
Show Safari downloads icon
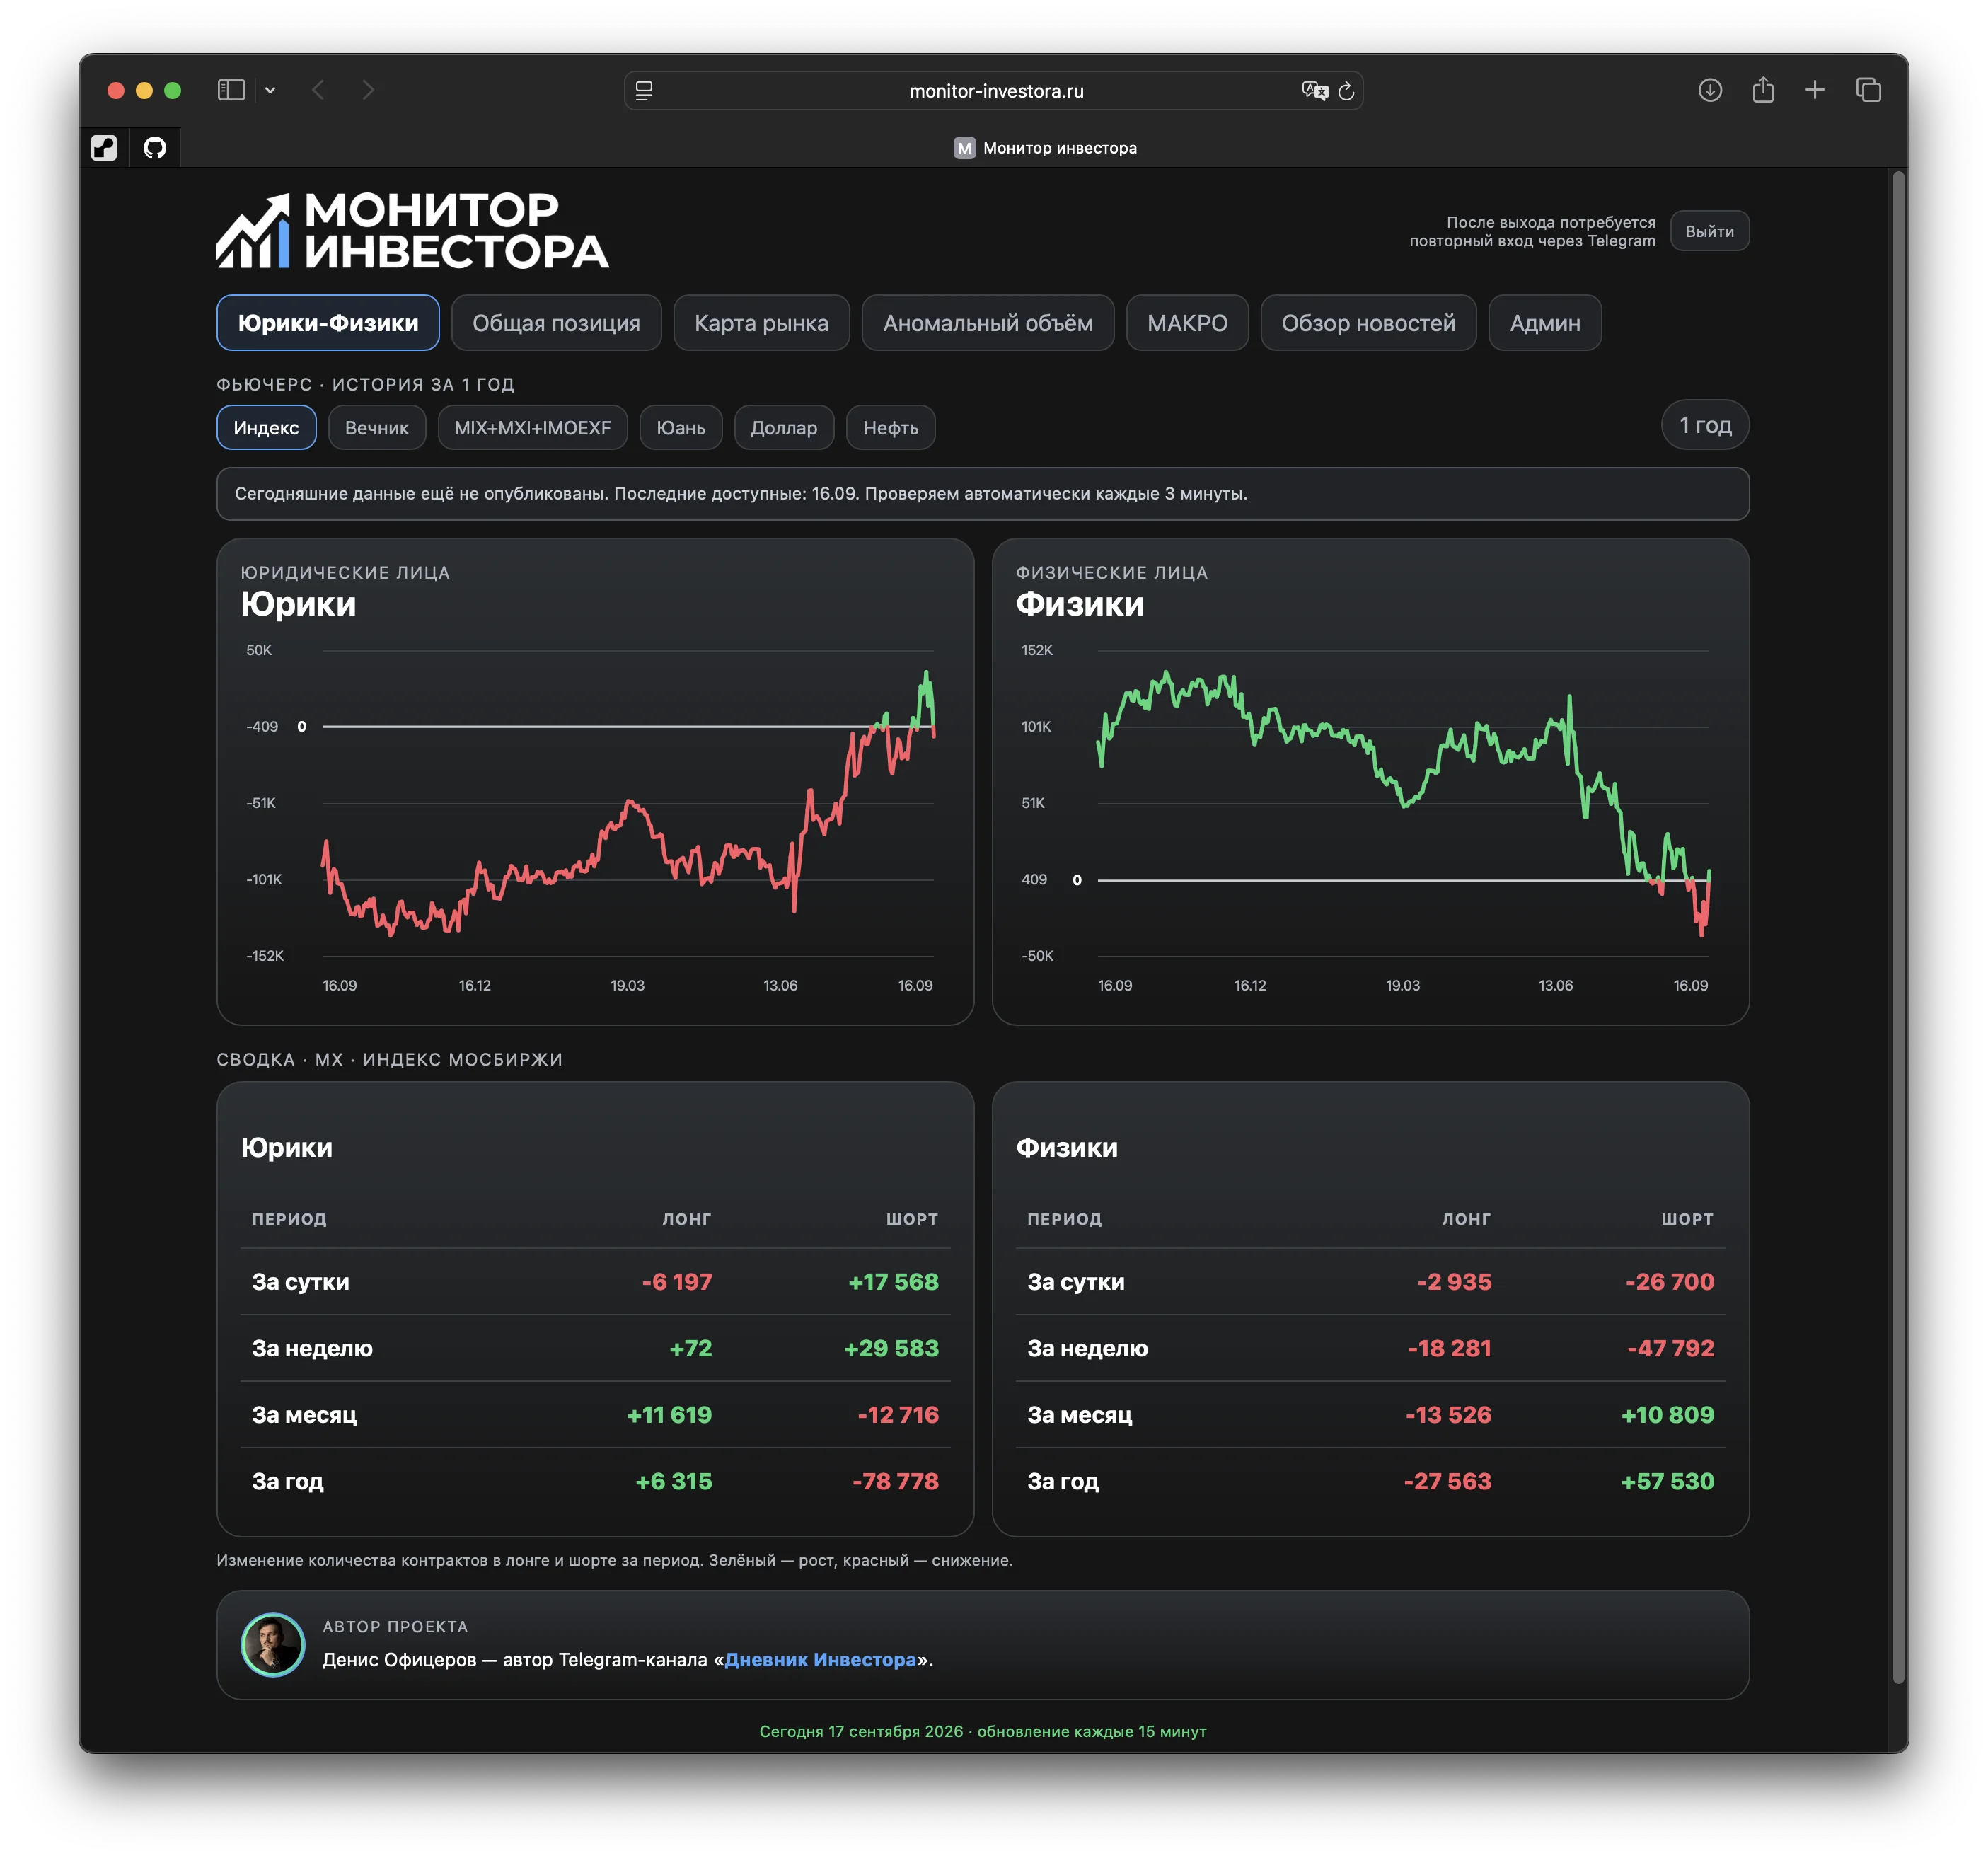(1710, 90)
